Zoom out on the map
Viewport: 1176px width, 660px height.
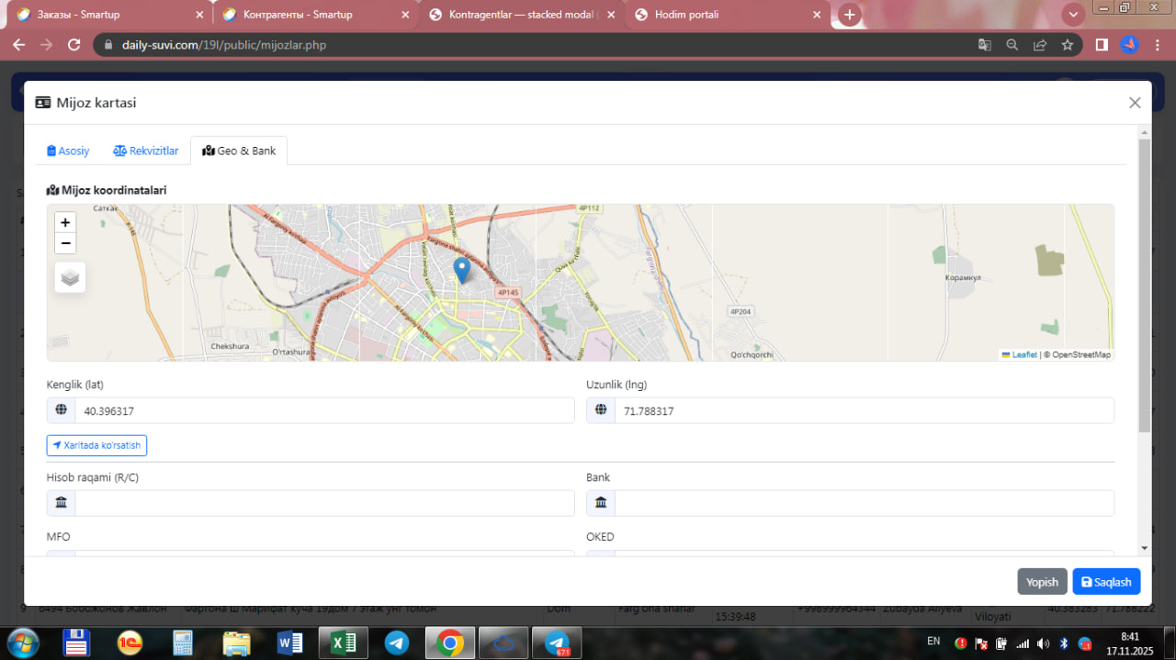tap(65, 243)
